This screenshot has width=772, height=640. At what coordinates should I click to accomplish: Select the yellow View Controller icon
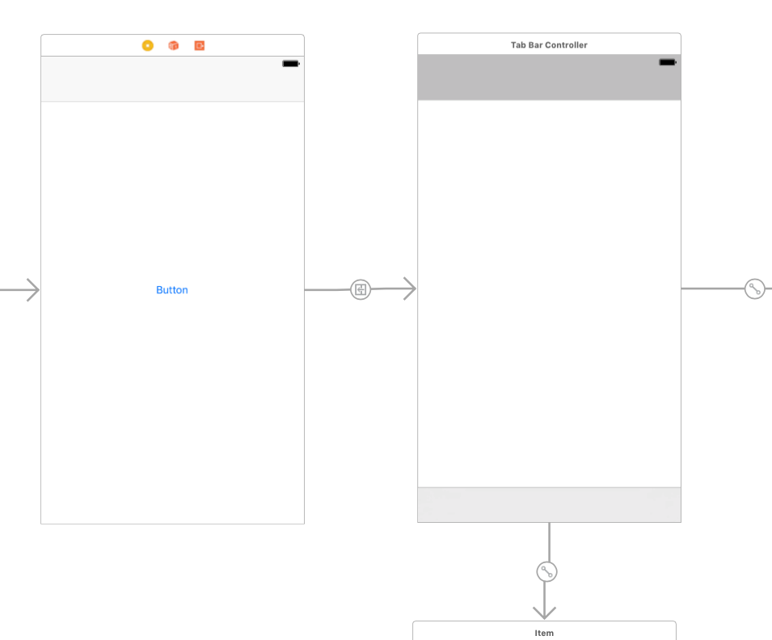(146, 45)
